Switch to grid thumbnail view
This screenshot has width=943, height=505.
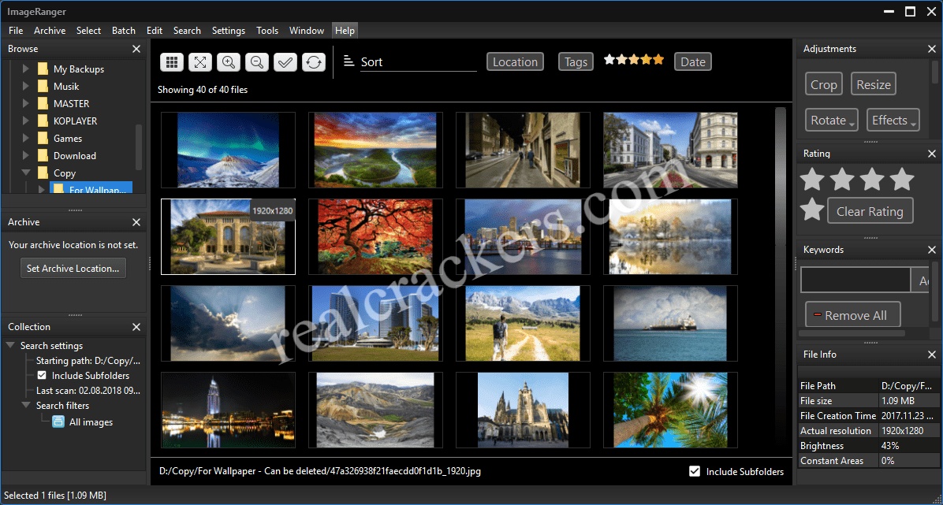point(171,61)
